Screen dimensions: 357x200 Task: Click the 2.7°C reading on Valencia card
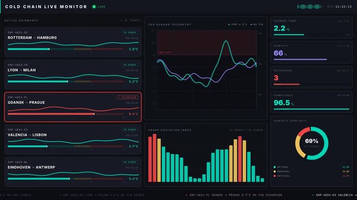(x=134, y=147)
